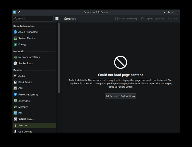Select the Sensors sidebar label

tap(23, 125)
